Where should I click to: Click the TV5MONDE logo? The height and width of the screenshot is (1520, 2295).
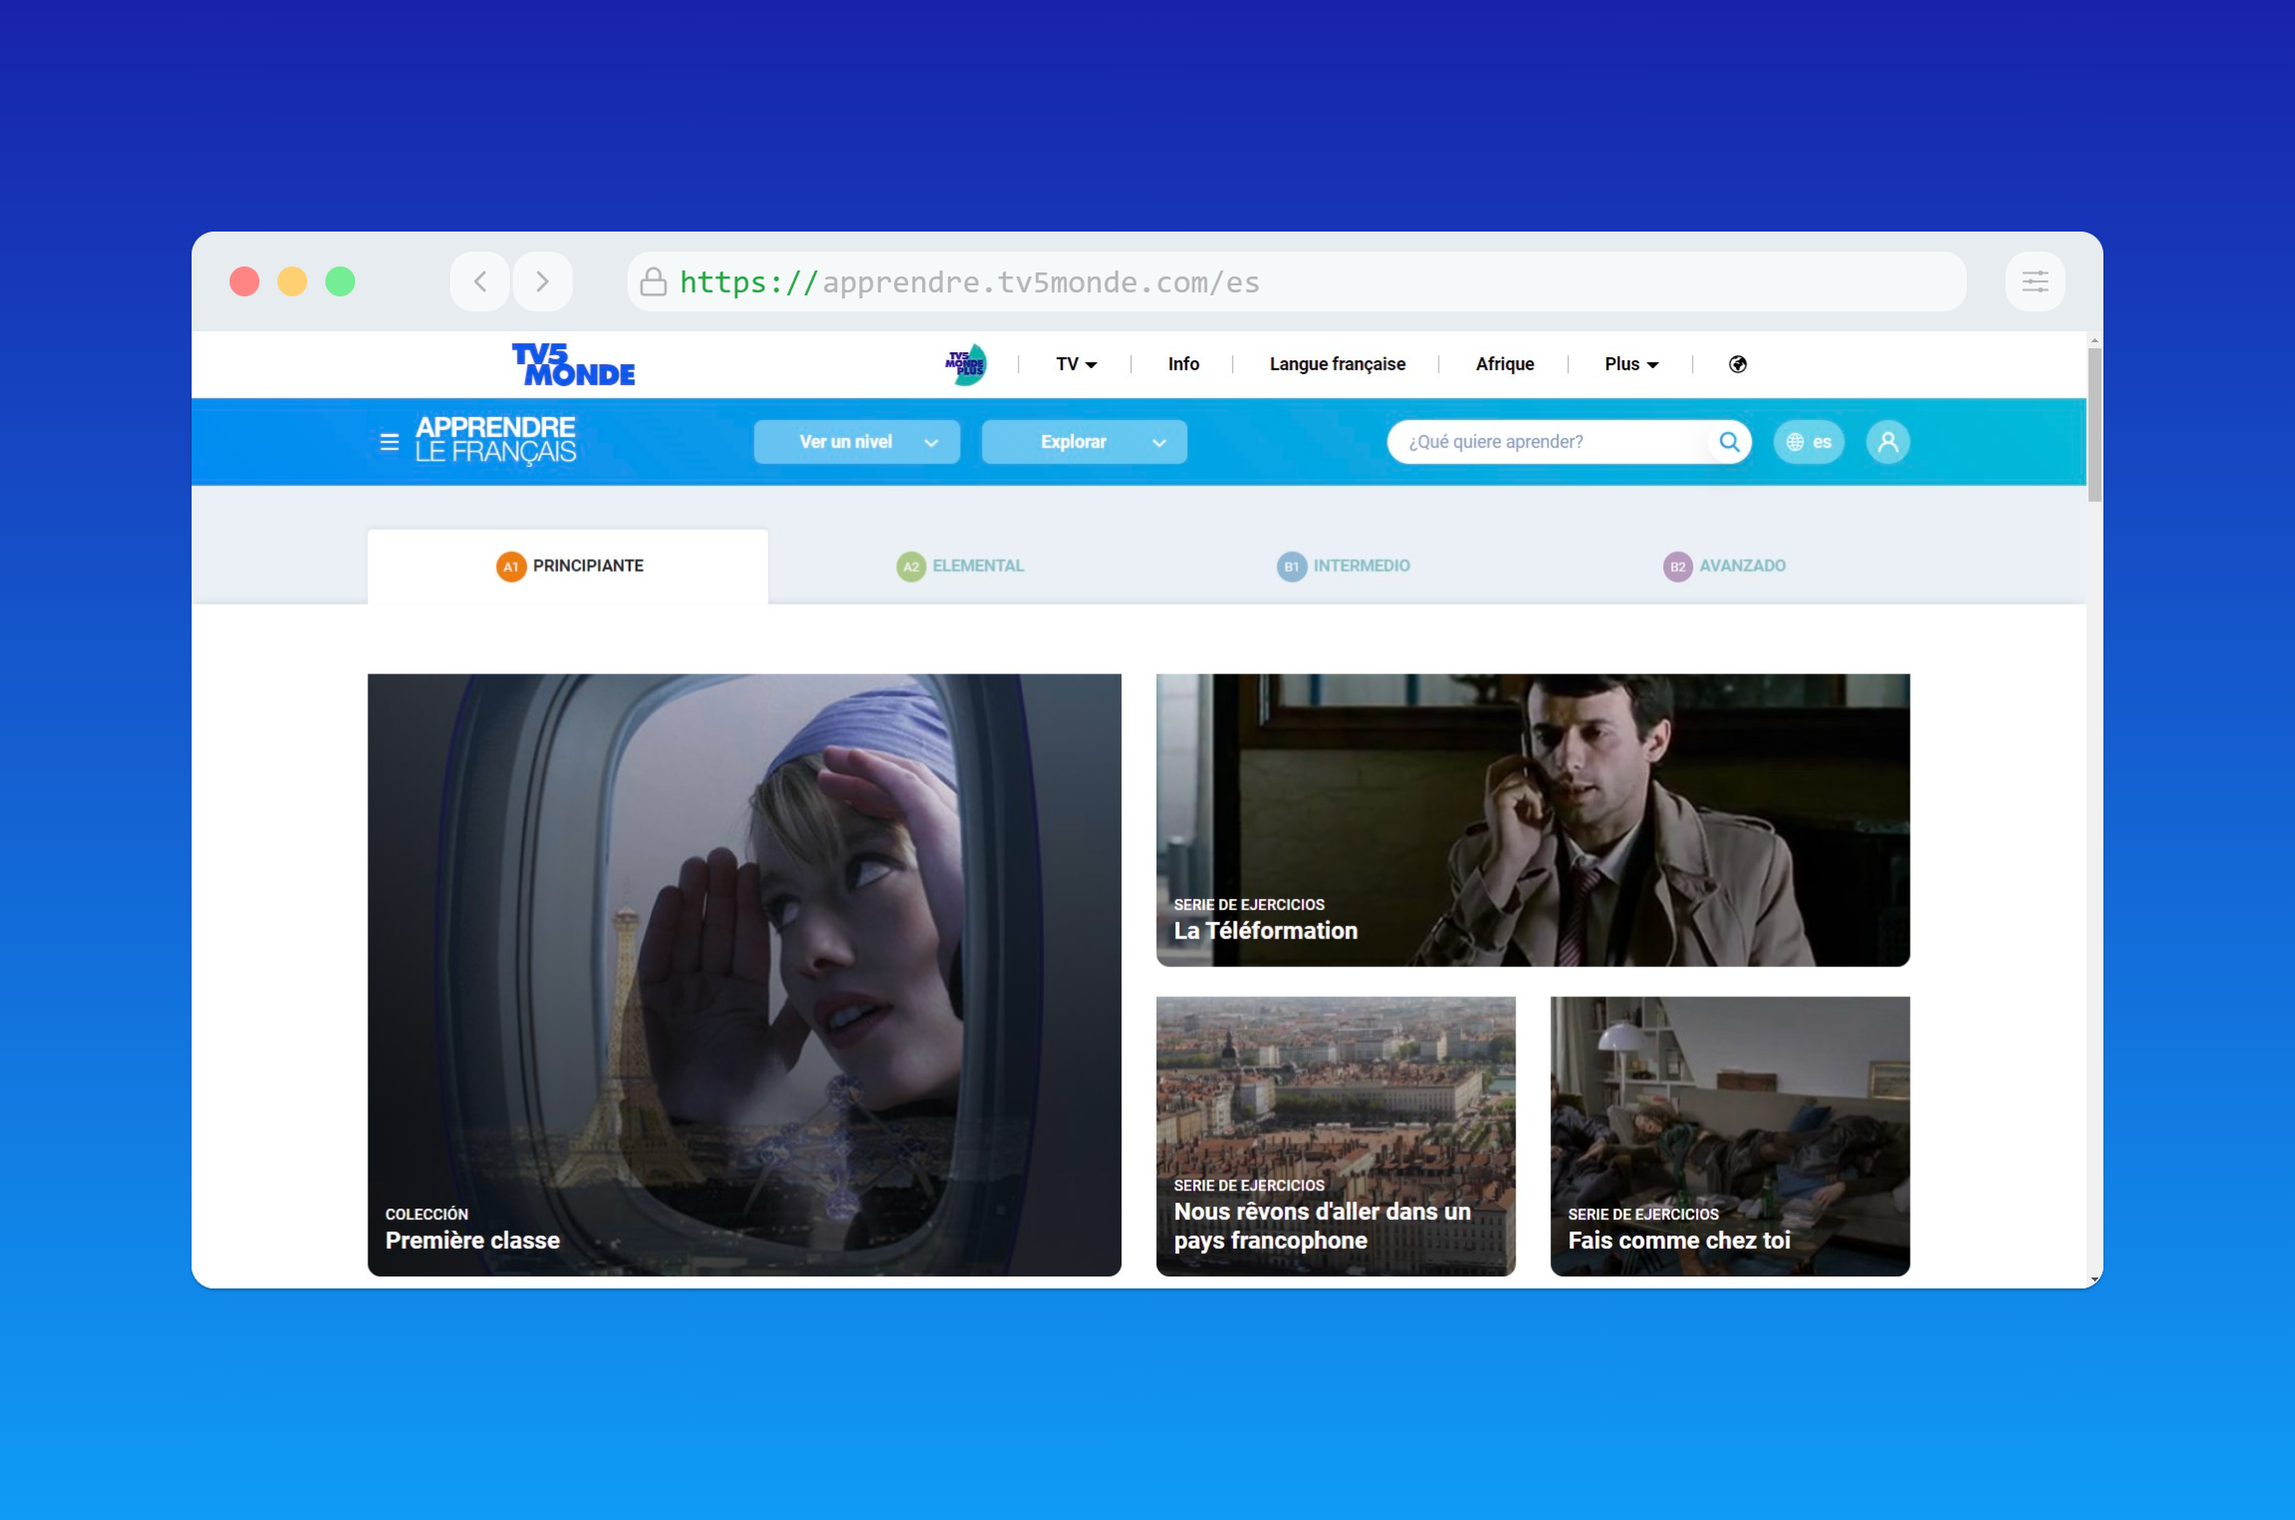[x=573, y=364]
